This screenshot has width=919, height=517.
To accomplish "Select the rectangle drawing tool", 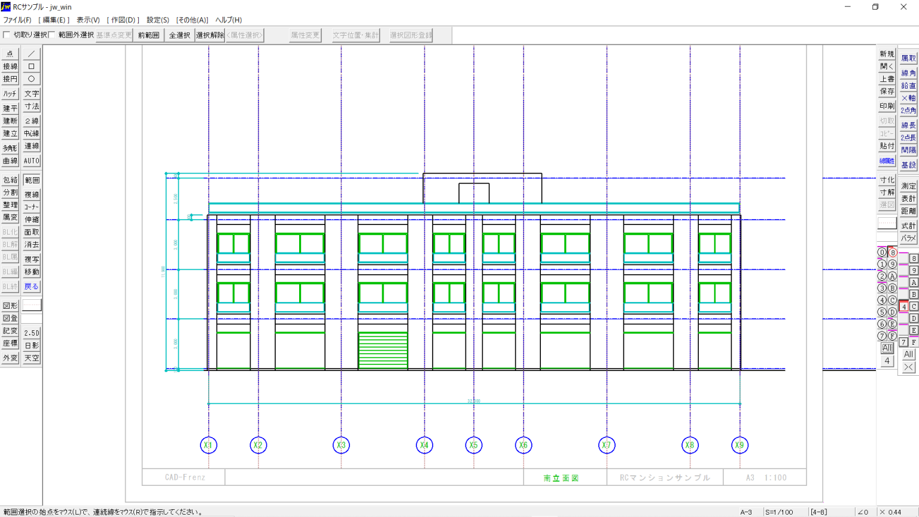I will click(x=32, y=66).
